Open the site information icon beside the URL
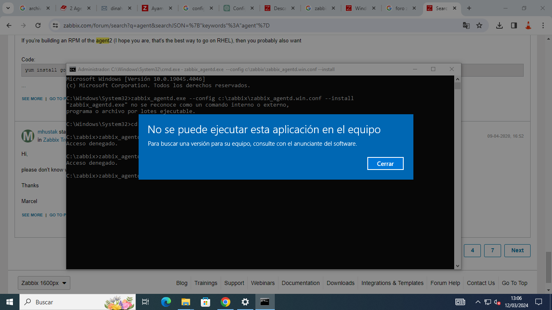 56,25
